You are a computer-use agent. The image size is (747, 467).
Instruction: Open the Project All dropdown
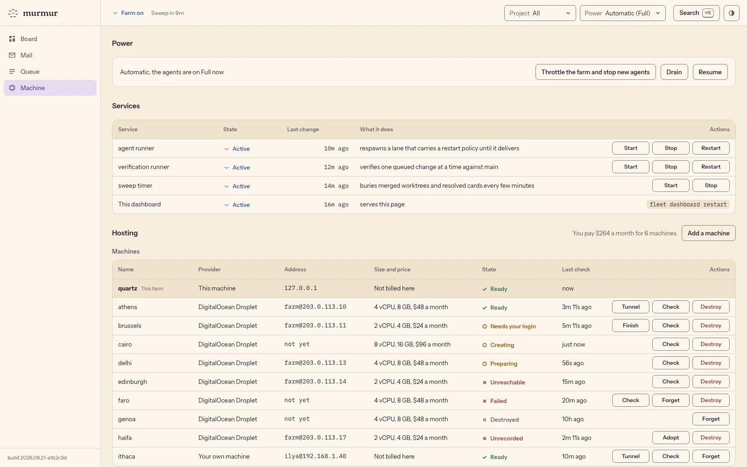[x=540, y=13]
